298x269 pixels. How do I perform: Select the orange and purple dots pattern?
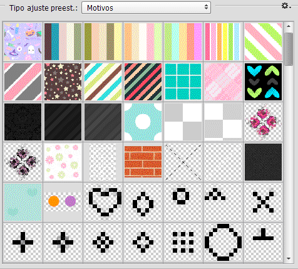click(x=63, y=202)
